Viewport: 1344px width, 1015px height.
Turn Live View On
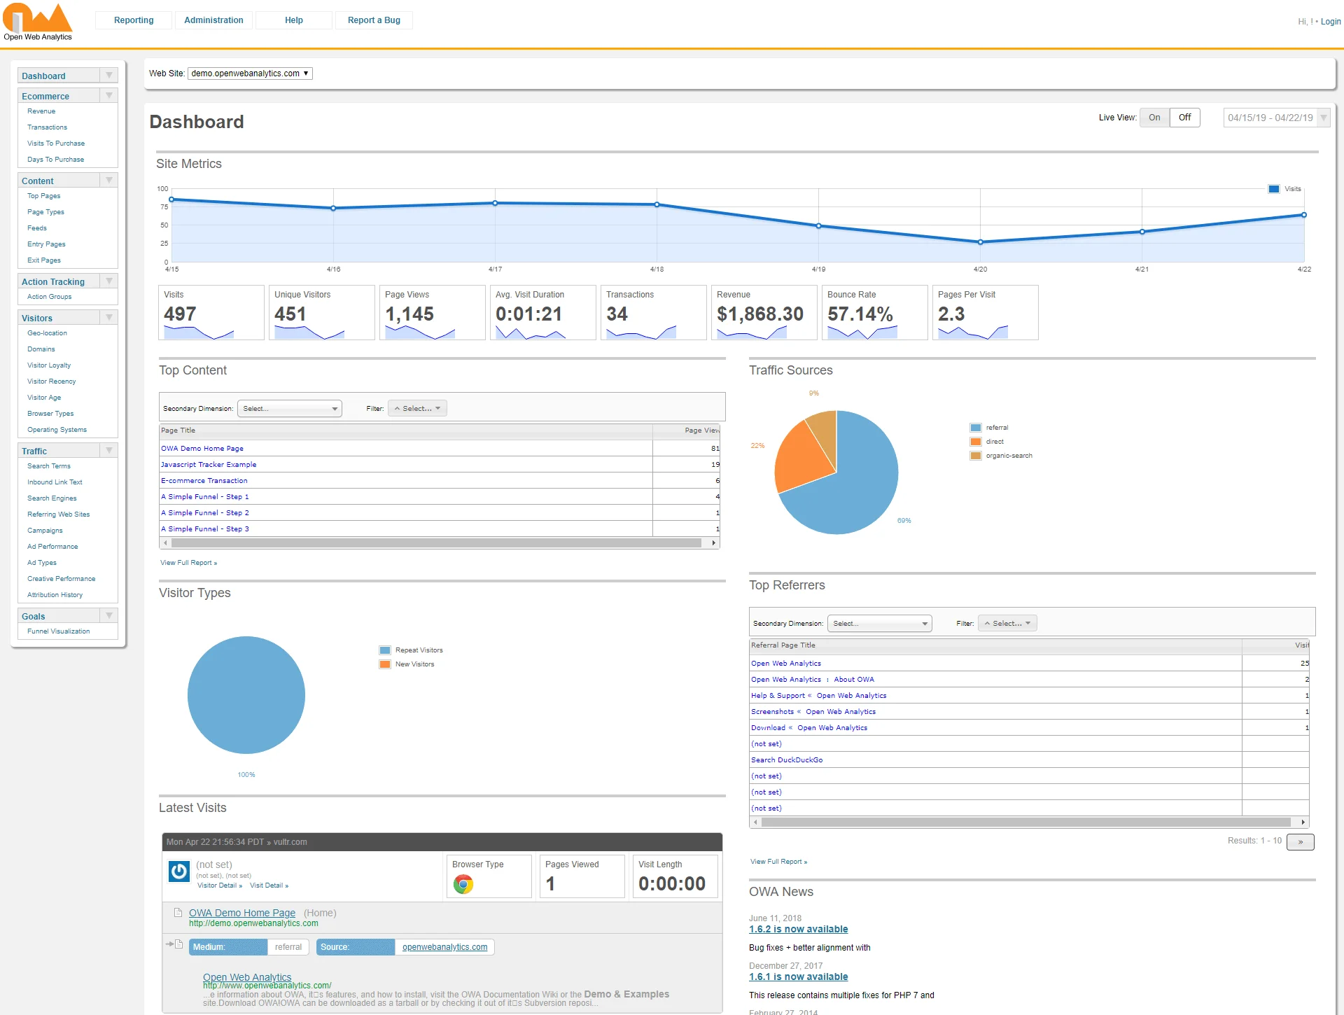[x=1154, y=118]
